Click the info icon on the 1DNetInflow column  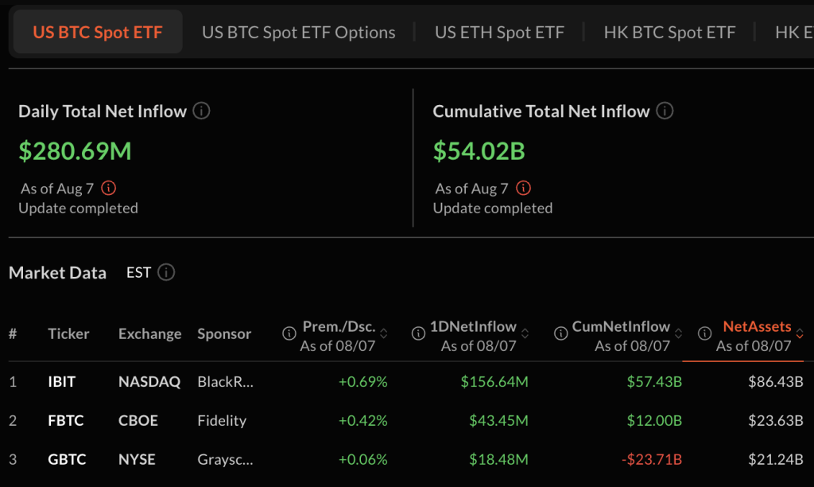418,334
